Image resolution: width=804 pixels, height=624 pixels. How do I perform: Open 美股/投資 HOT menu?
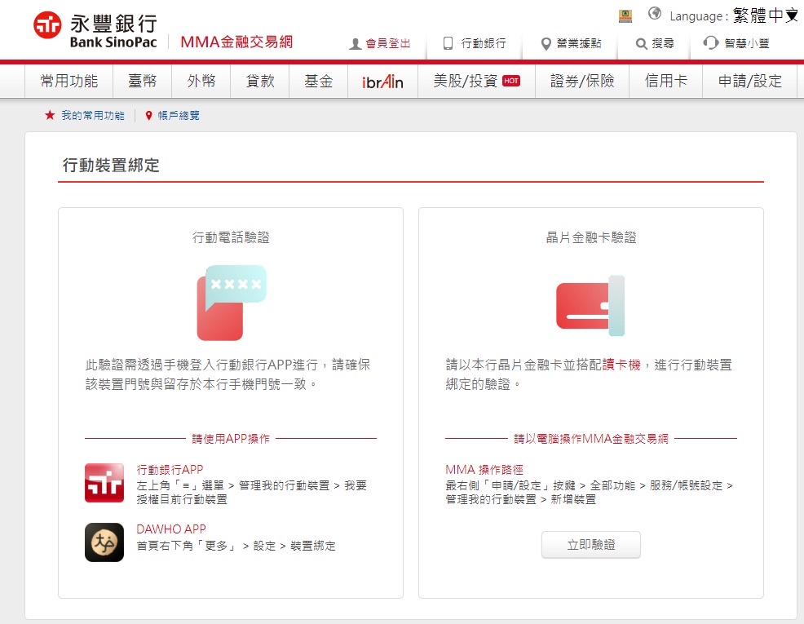pos(476,81)
